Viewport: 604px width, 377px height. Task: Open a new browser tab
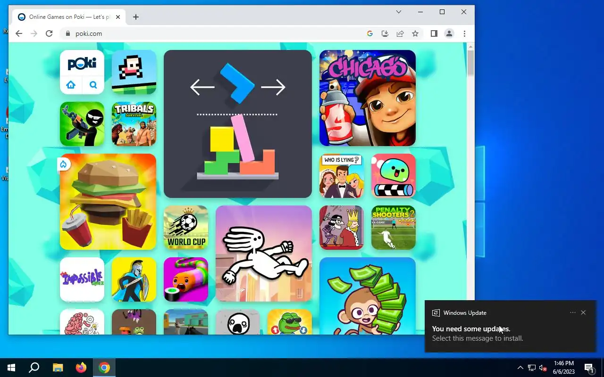[136, 17]
